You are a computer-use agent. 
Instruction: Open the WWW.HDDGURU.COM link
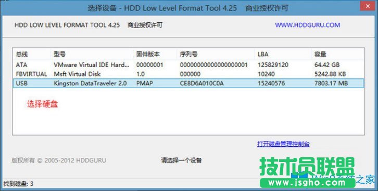pyautogui.click(x=307, y=25)
